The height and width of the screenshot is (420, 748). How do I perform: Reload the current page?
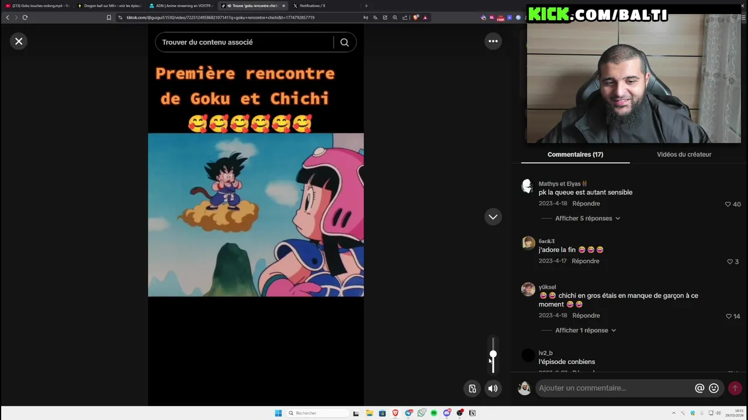click(x=25, y=17)
